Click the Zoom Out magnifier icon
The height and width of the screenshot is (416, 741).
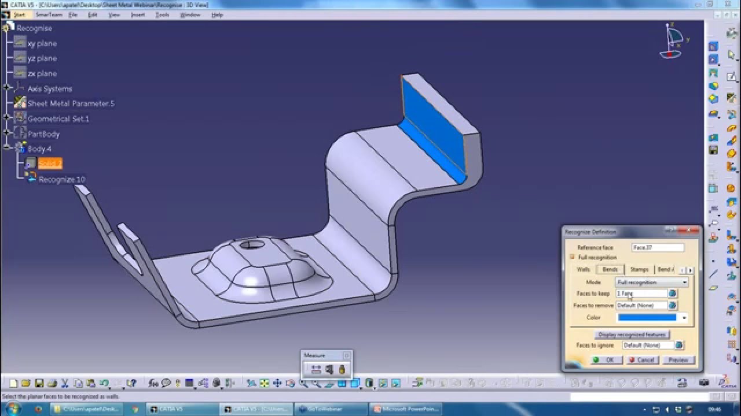click(x=316, y=383)
